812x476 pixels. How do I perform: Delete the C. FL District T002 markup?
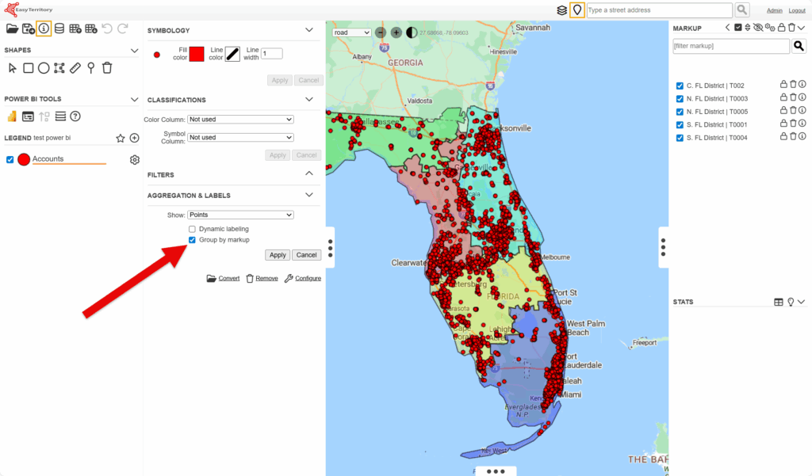point(793,85)
